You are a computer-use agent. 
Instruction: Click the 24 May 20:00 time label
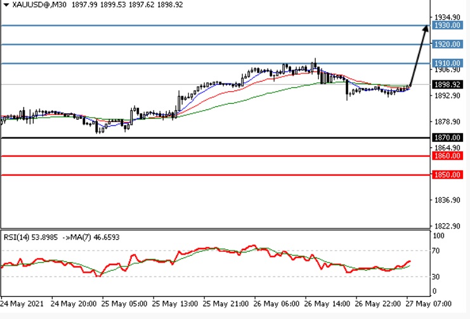[74, 304]
